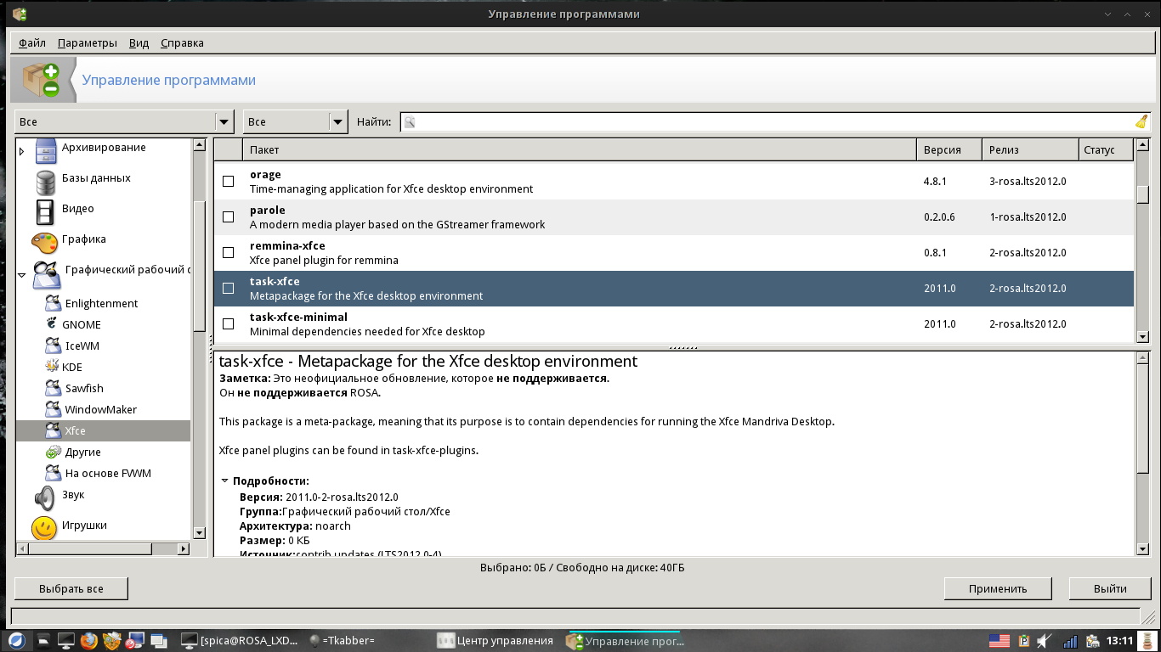Switch to the Центр управления taskbar window
The width and height of the screenshot is (1161, 652).
[496, 640]
